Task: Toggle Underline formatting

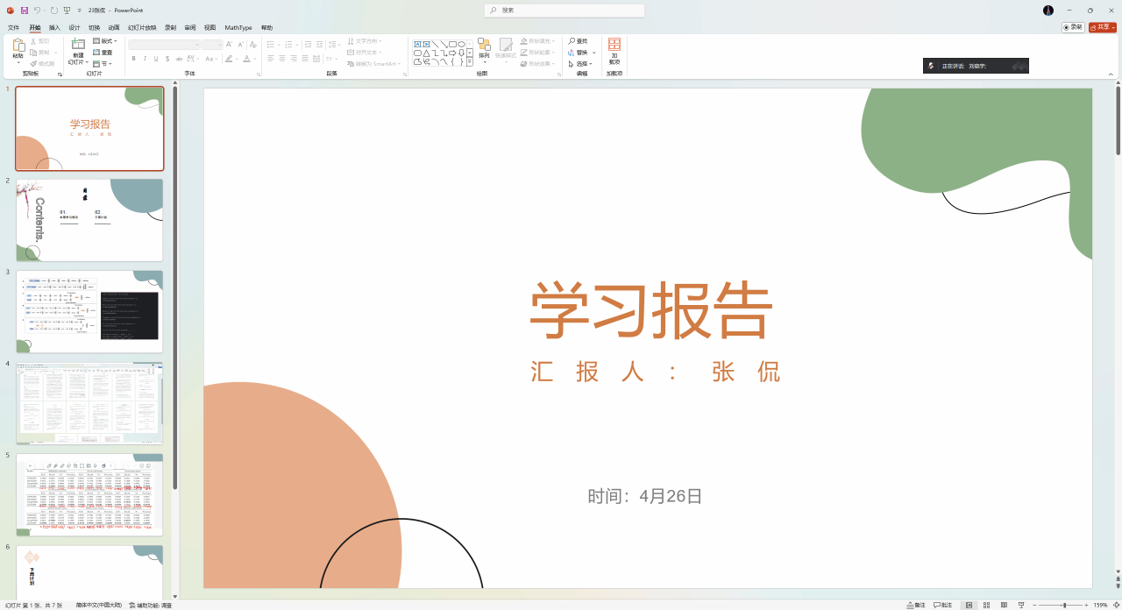Action: [x=156, y=59]
